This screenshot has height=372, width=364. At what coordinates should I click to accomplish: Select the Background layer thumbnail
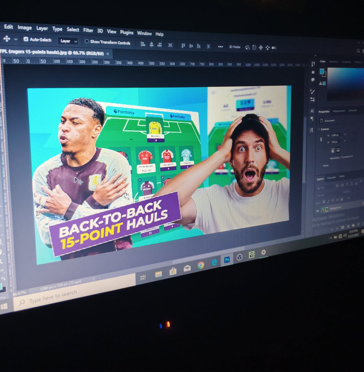coord(325,210)
